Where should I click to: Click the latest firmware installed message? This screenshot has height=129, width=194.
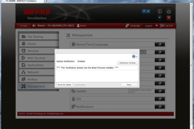point(88,68)
